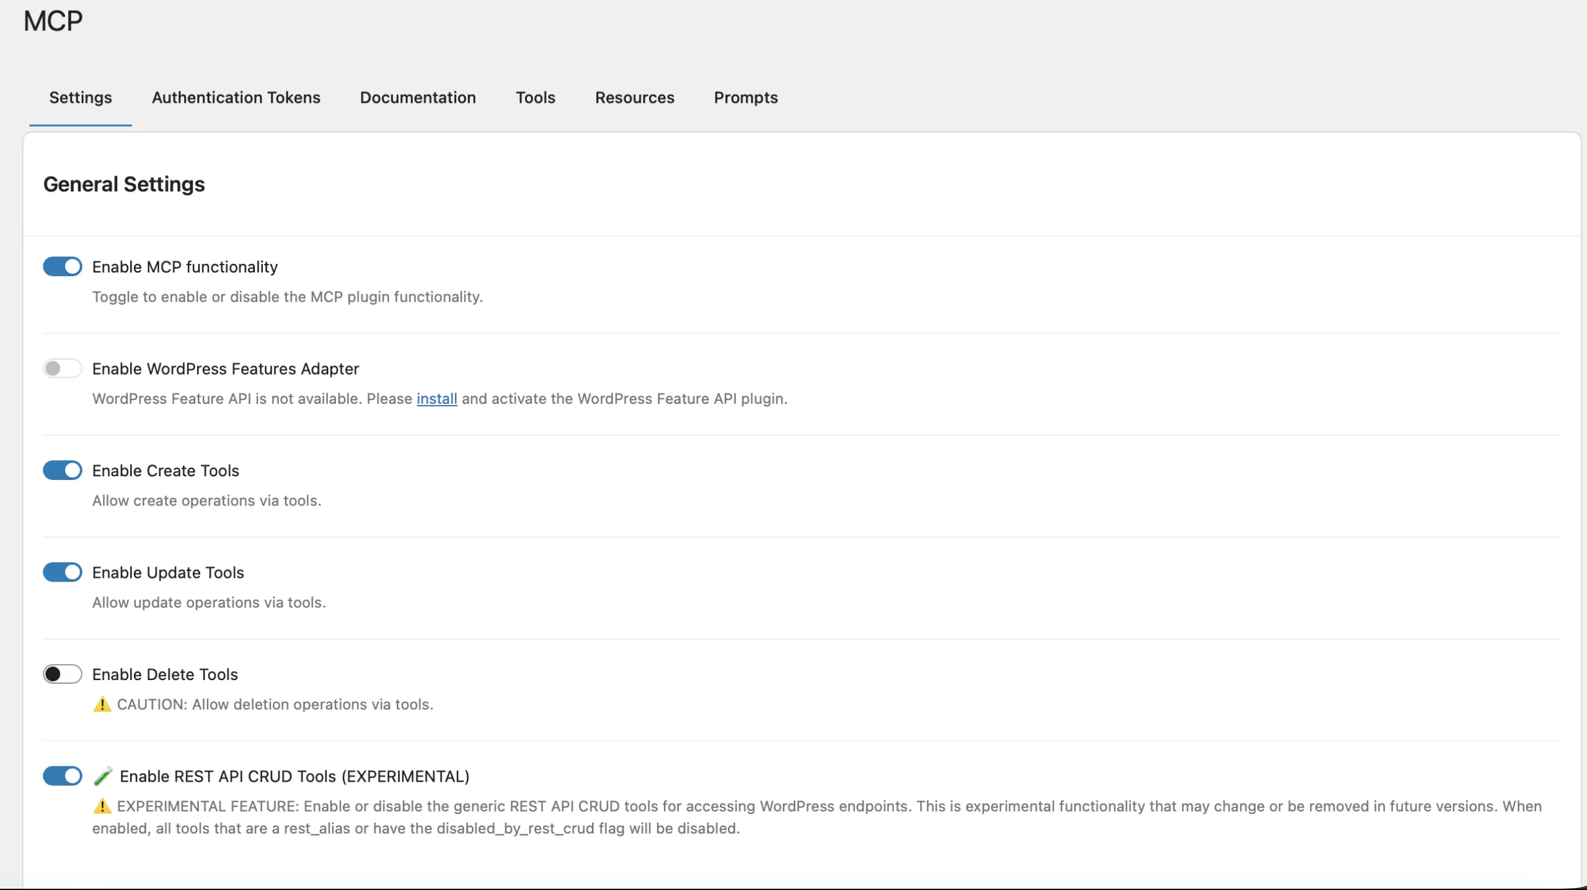The image size is (1587, 890).
Task: Click the MCP page title
Action: pyautogui.click(x=53, y=21)
